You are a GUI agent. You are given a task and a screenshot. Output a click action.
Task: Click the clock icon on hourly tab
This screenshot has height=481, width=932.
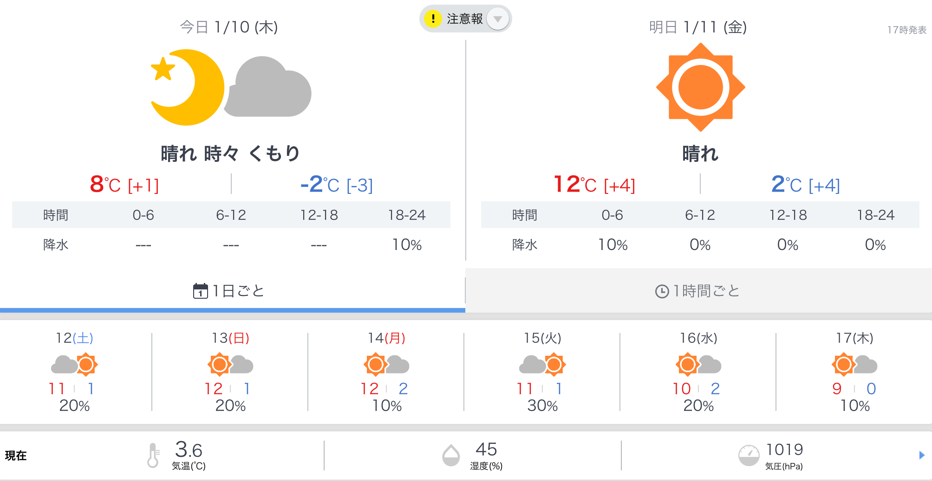click(x=662, y=291)
